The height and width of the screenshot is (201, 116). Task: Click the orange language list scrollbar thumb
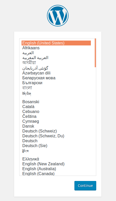[x=95, y=53]
